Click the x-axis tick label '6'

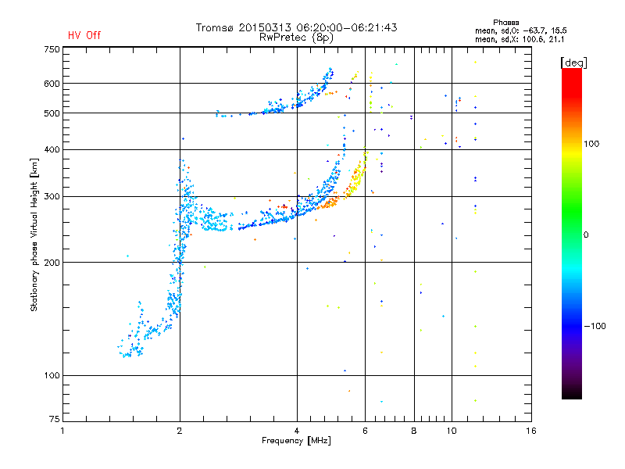tap(365, 431)
